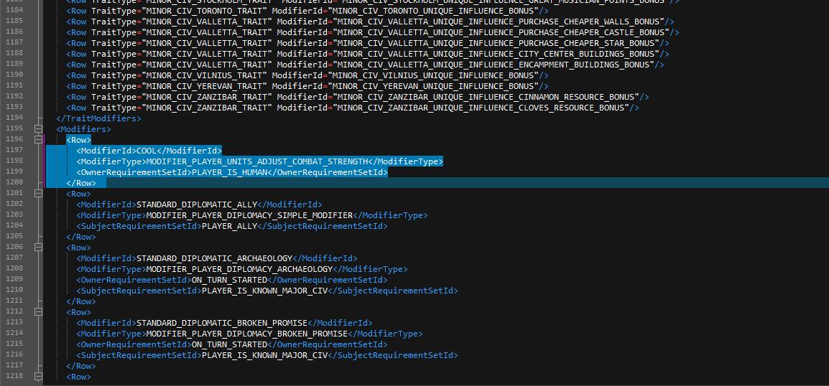Click MINOR_CIV_ZANZIBAR_UNIQUE_INFLUENCE_CLOVES_RESOURCE_BONUS modifier text
The width and height of the screenshot is (829, 386).
click(481, 108)
